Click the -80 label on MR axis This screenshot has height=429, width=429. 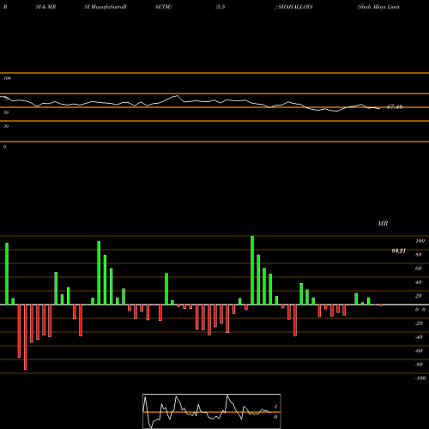[x=419, y=365]
